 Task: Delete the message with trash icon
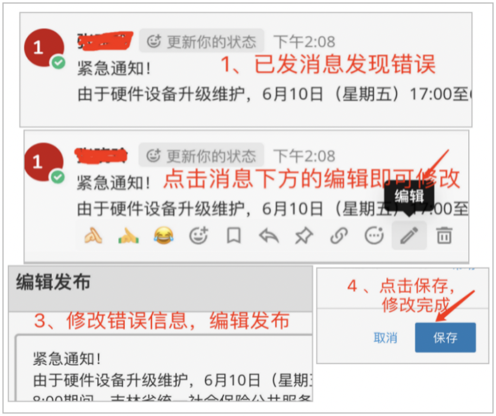pyautogui.click(x=444, y=236)
